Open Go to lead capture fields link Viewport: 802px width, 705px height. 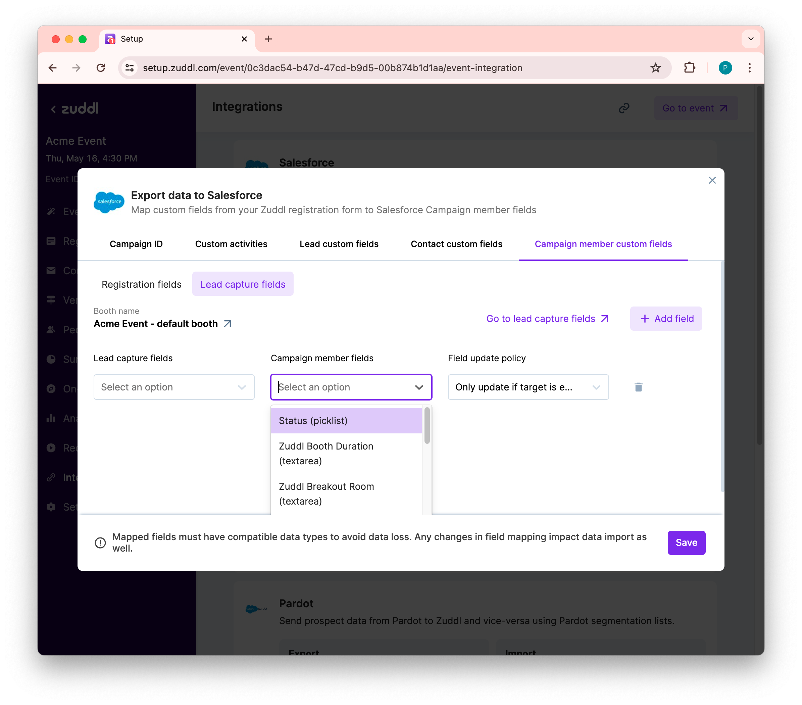(547, 318)
